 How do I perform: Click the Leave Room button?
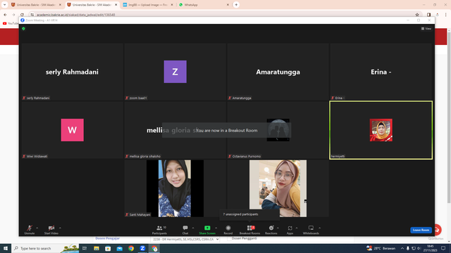[x=421, y=230]
